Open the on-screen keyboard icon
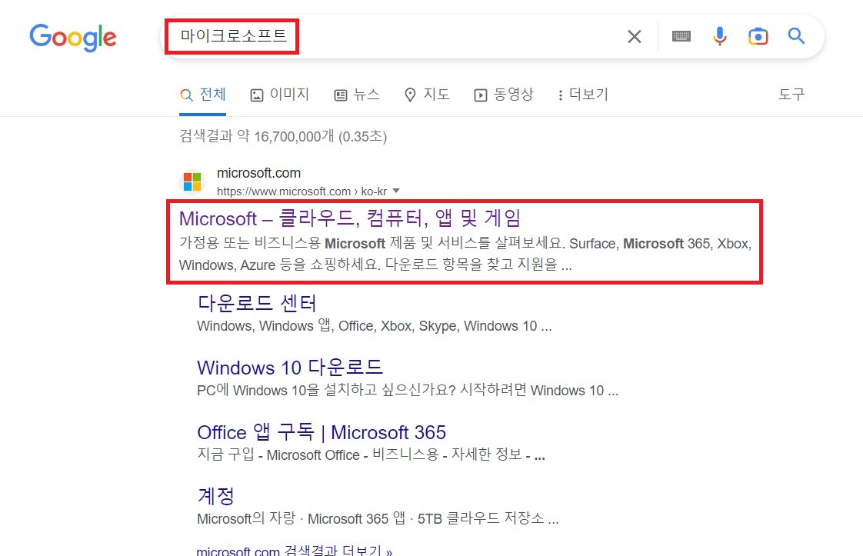 point(681,36)
